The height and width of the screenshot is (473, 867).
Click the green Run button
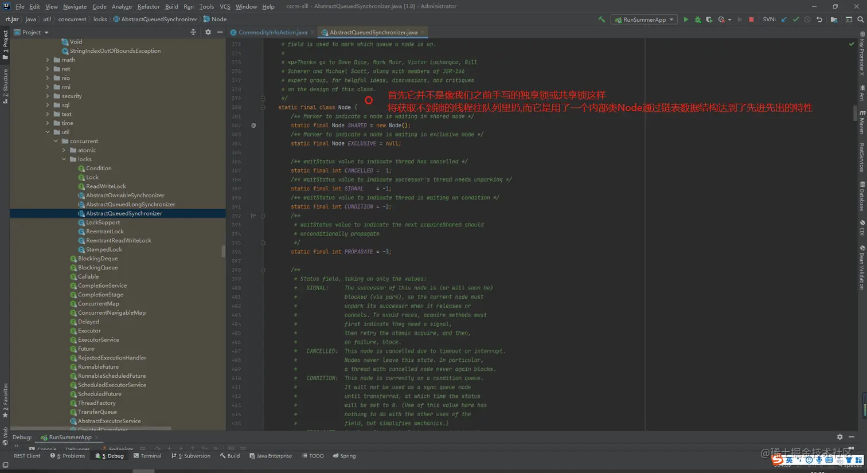[x=685, y=19]
